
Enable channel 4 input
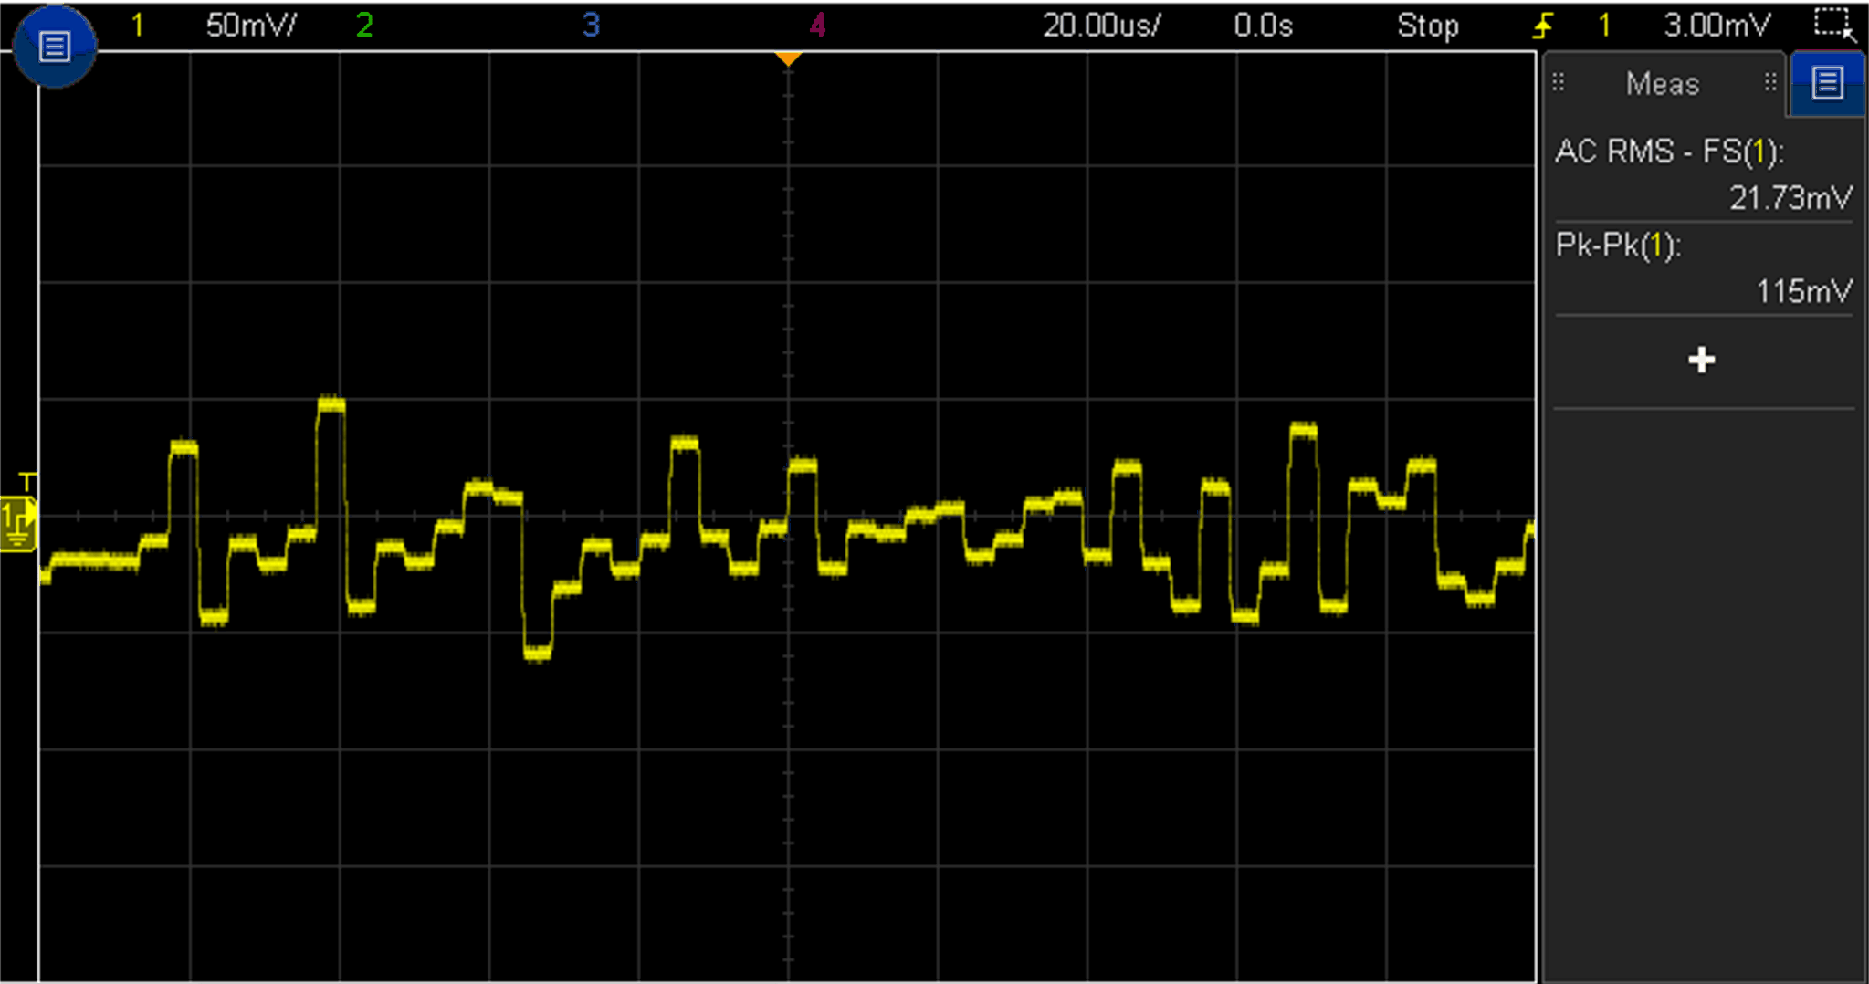[817, 26]
